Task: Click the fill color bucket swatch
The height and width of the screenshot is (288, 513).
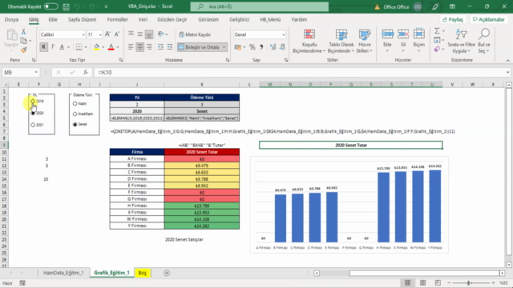Action: (x=96, y=47)
